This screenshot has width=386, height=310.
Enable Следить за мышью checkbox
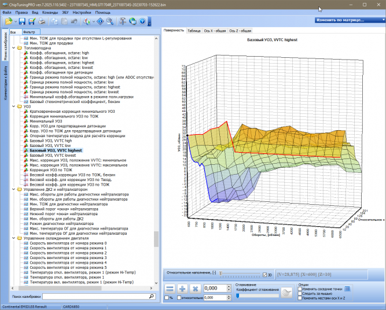click(x=300, y=293)
